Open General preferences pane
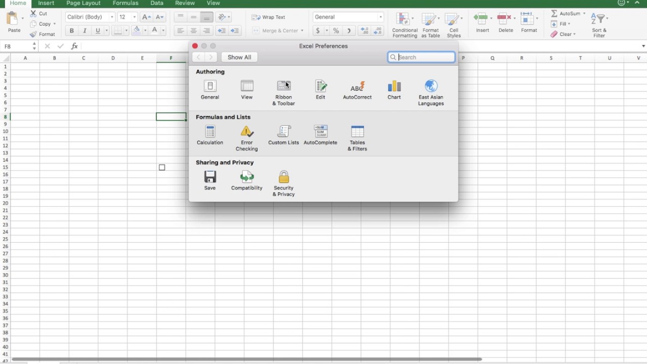This screenshot has height=364, width=647. pos(210,90)
